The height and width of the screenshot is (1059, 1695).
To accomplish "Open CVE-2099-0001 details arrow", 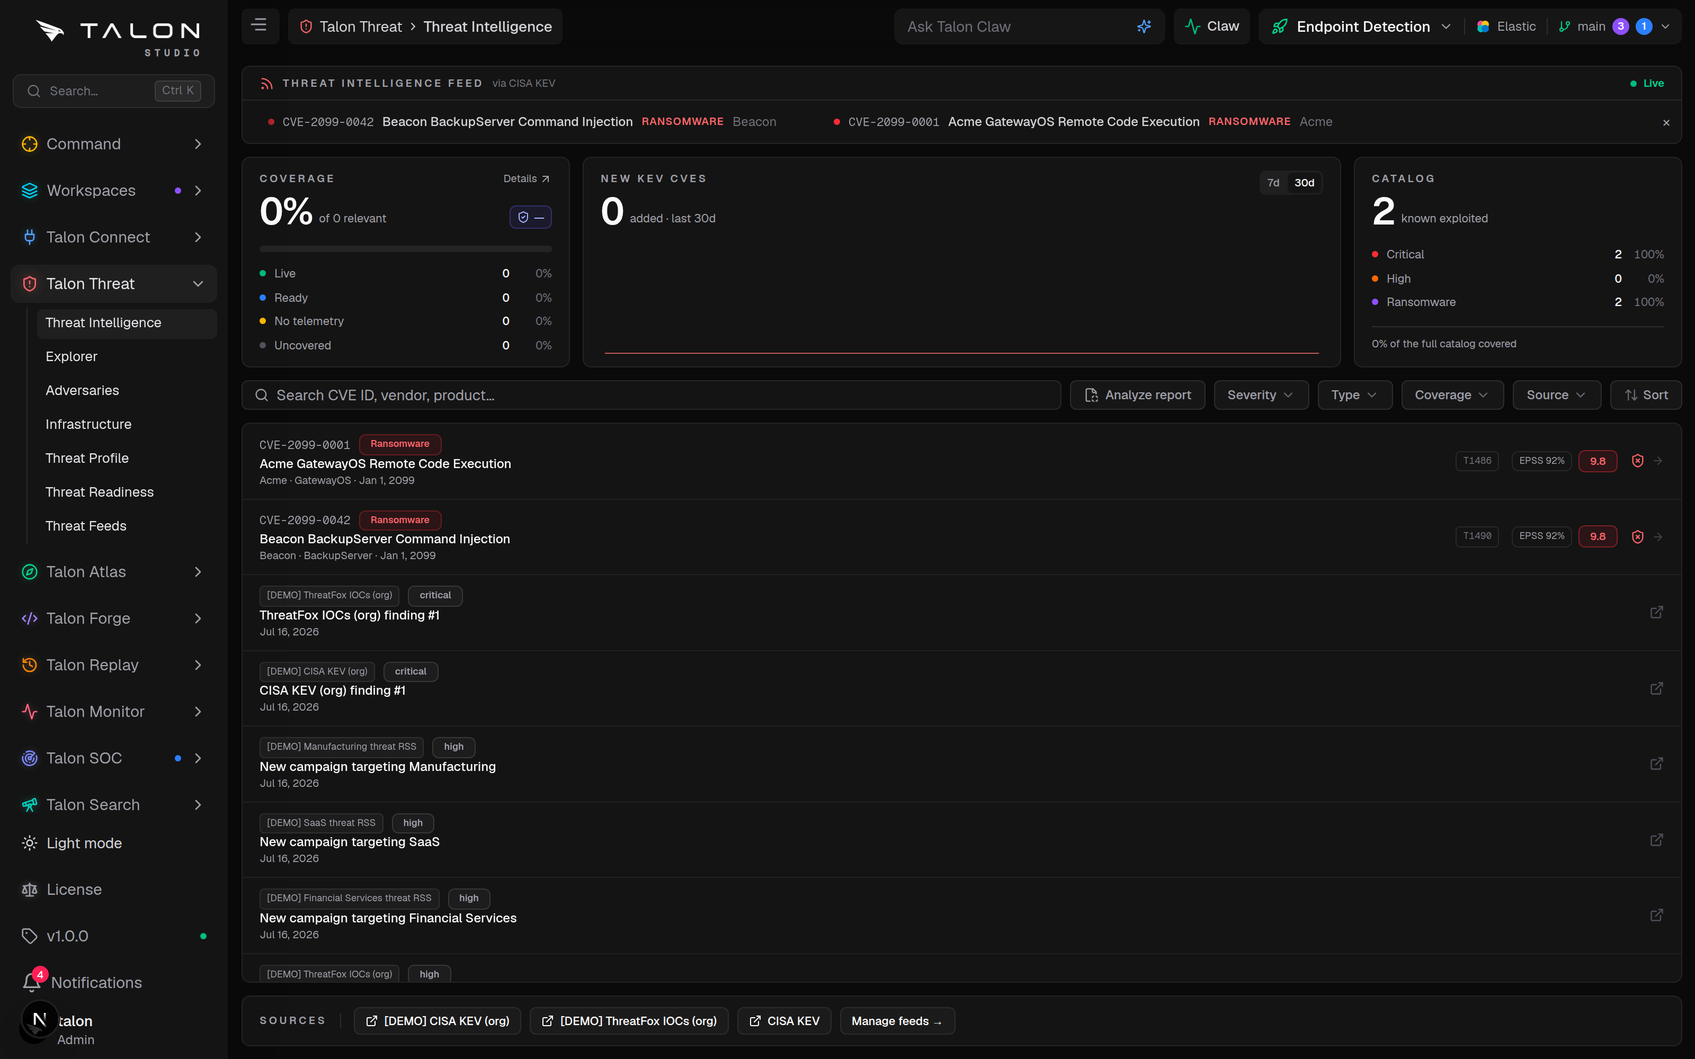I will click(1658, 461).
